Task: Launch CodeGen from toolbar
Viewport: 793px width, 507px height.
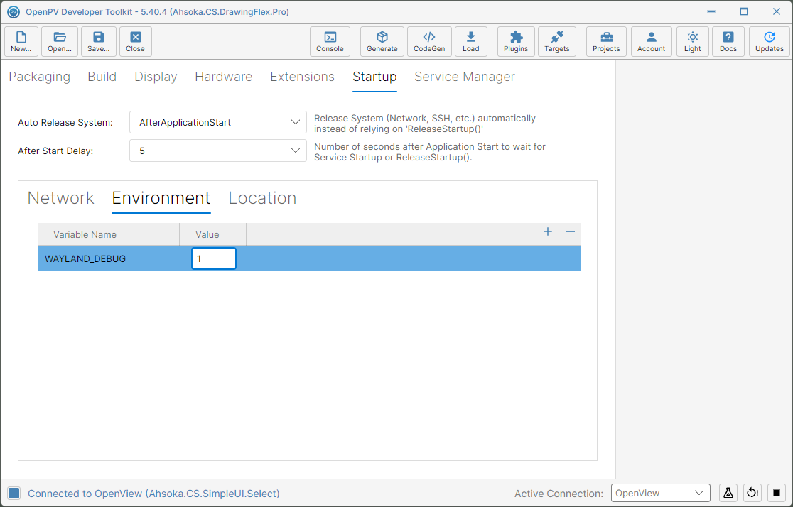Action: tap(429, 41)
